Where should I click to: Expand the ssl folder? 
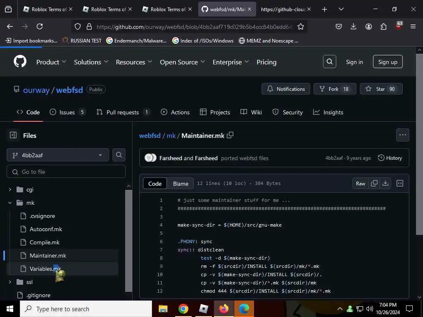point(10,282)
